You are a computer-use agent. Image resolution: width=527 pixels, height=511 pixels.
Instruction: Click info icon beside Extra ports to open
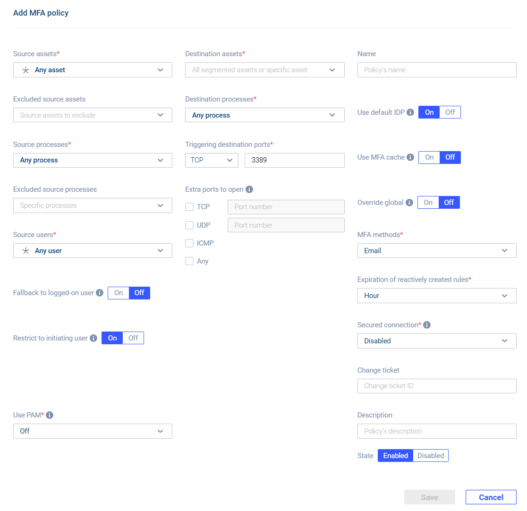point(249,189)
